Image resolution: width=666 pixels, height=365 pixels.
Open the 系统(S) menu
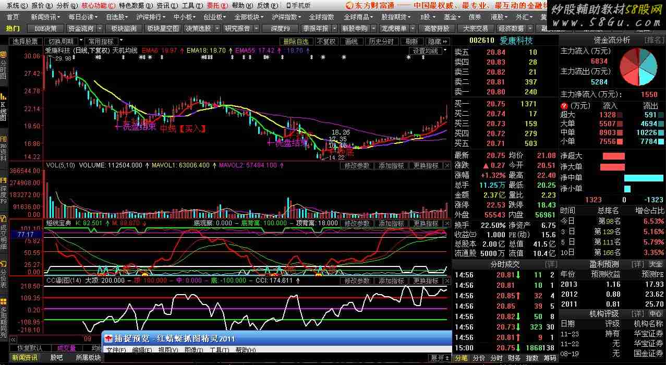[17, 6]
